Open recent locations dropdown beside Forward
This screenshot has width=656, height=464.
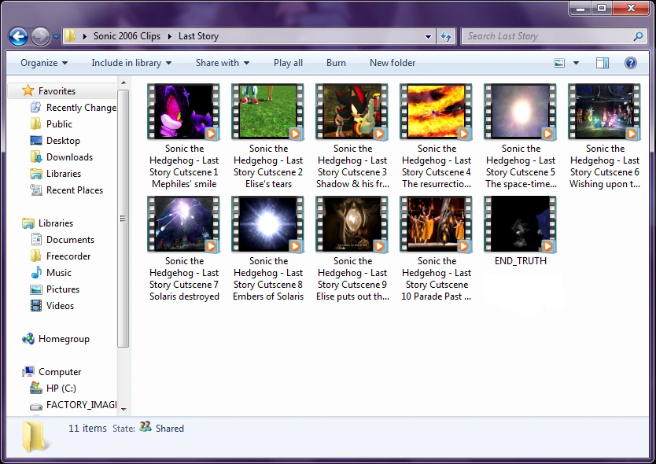coord(56,37)
